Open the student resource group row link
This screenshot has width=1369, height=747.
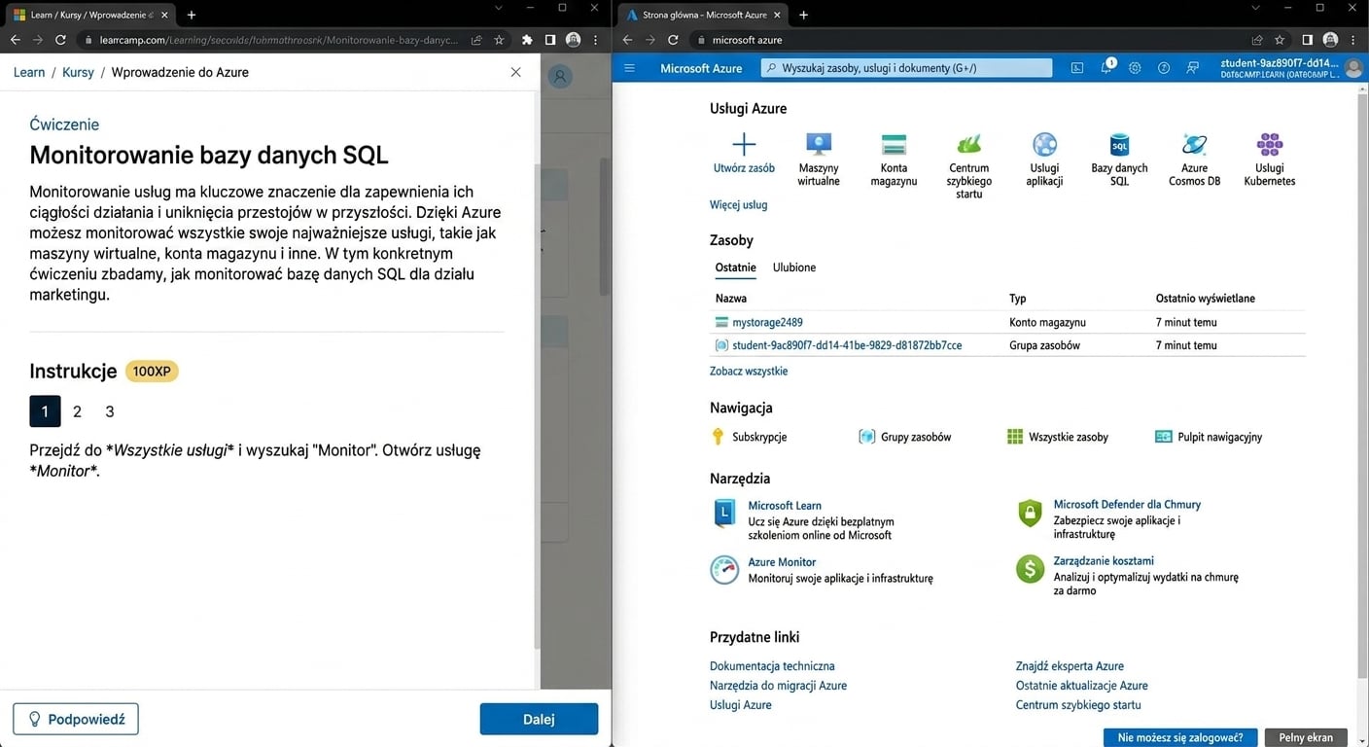pyautogui.click(x=847, y=345)
